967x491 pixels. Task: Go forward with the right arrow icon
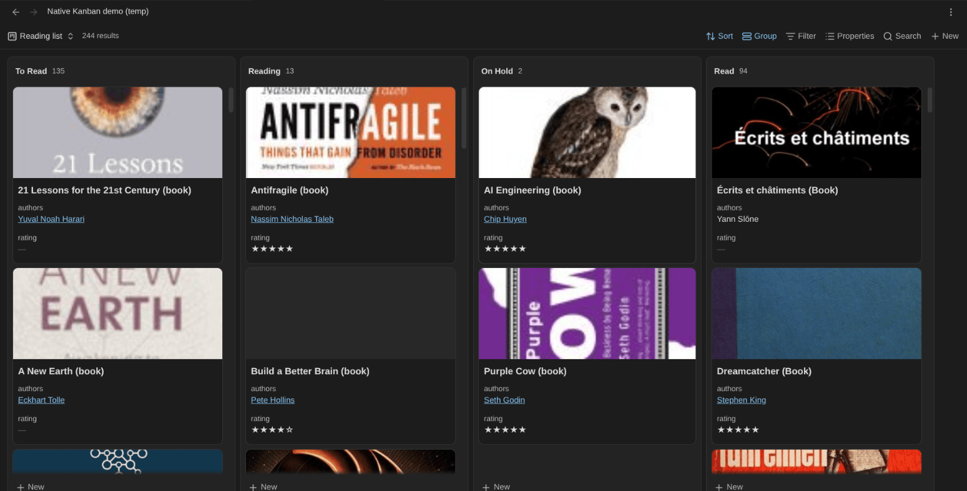pyautogui.click(x=34, y=12)
